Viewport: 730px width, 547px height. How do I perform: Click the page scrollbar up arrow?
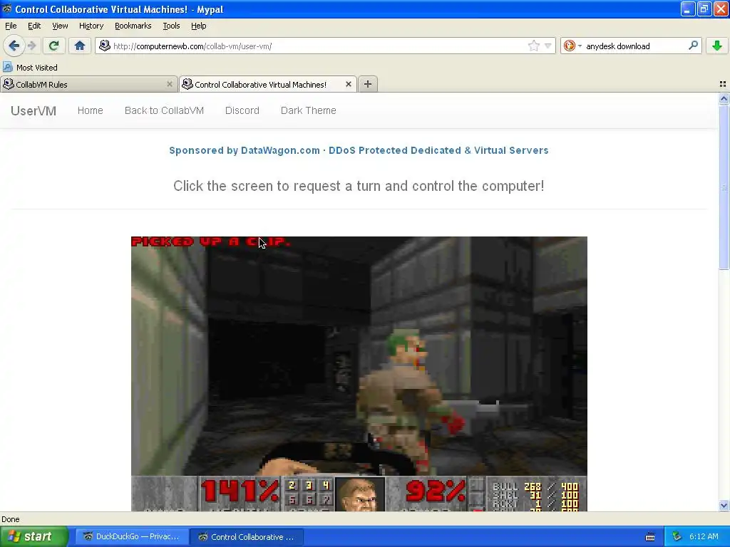(724, 98)
